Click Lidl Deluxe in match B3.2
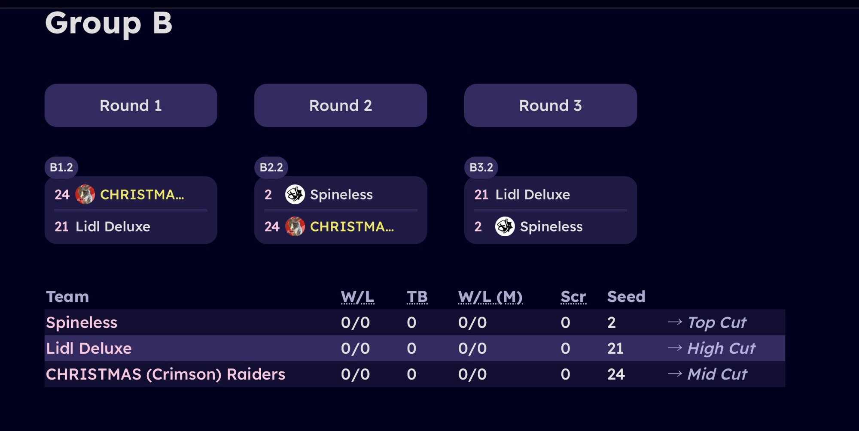This screenshot has width=859, height=431. pos(533,194)
